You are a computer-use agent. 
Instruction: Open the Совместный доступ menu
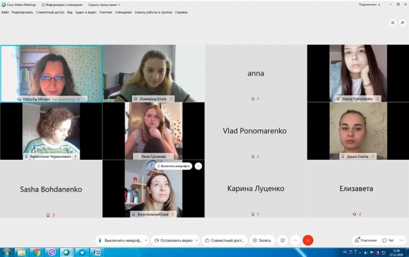click(50, 12)
